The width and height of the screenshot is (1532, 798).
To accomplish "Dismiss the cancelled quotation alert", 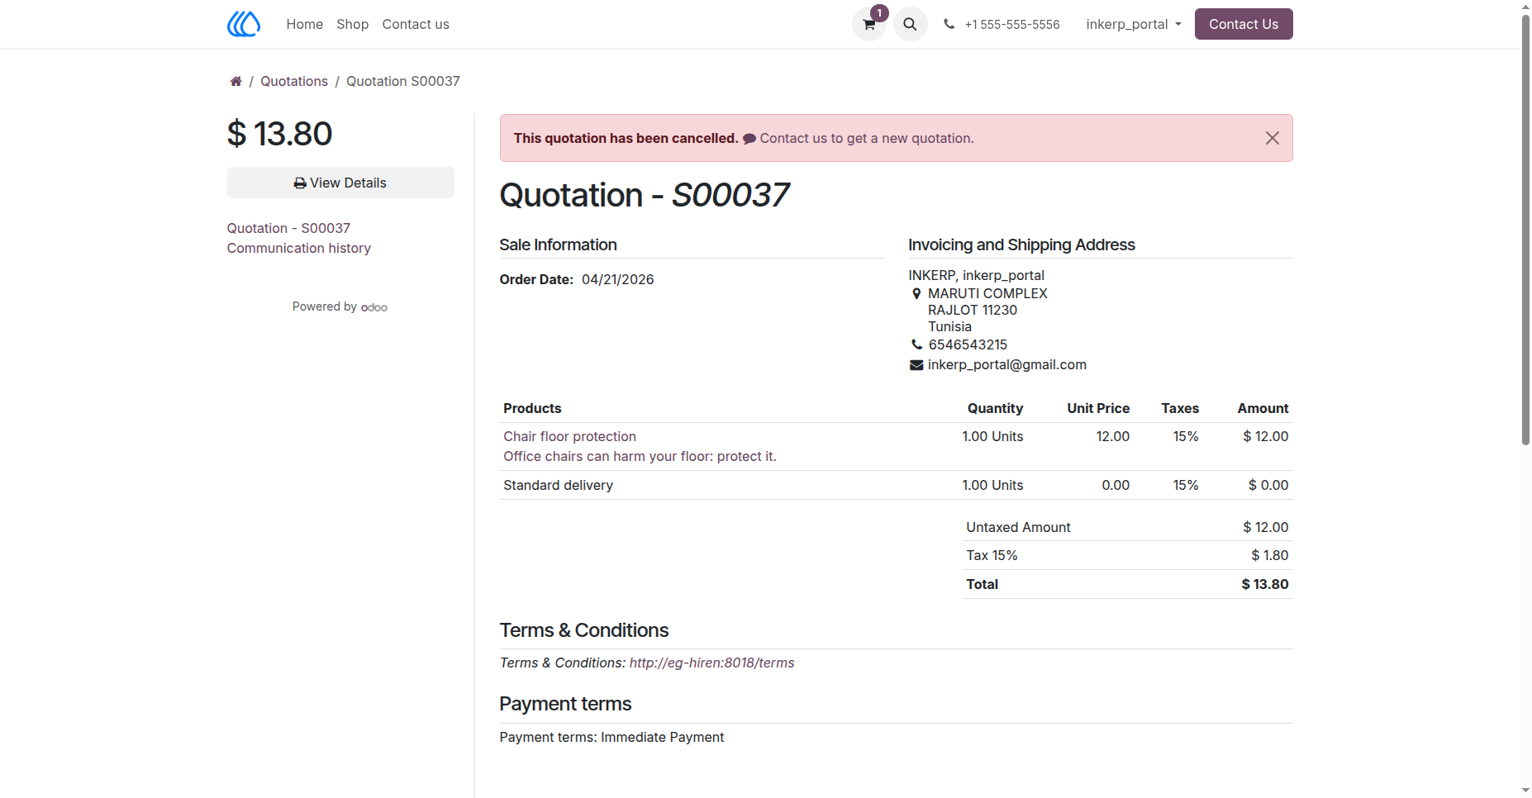I will pos(1273,138).
